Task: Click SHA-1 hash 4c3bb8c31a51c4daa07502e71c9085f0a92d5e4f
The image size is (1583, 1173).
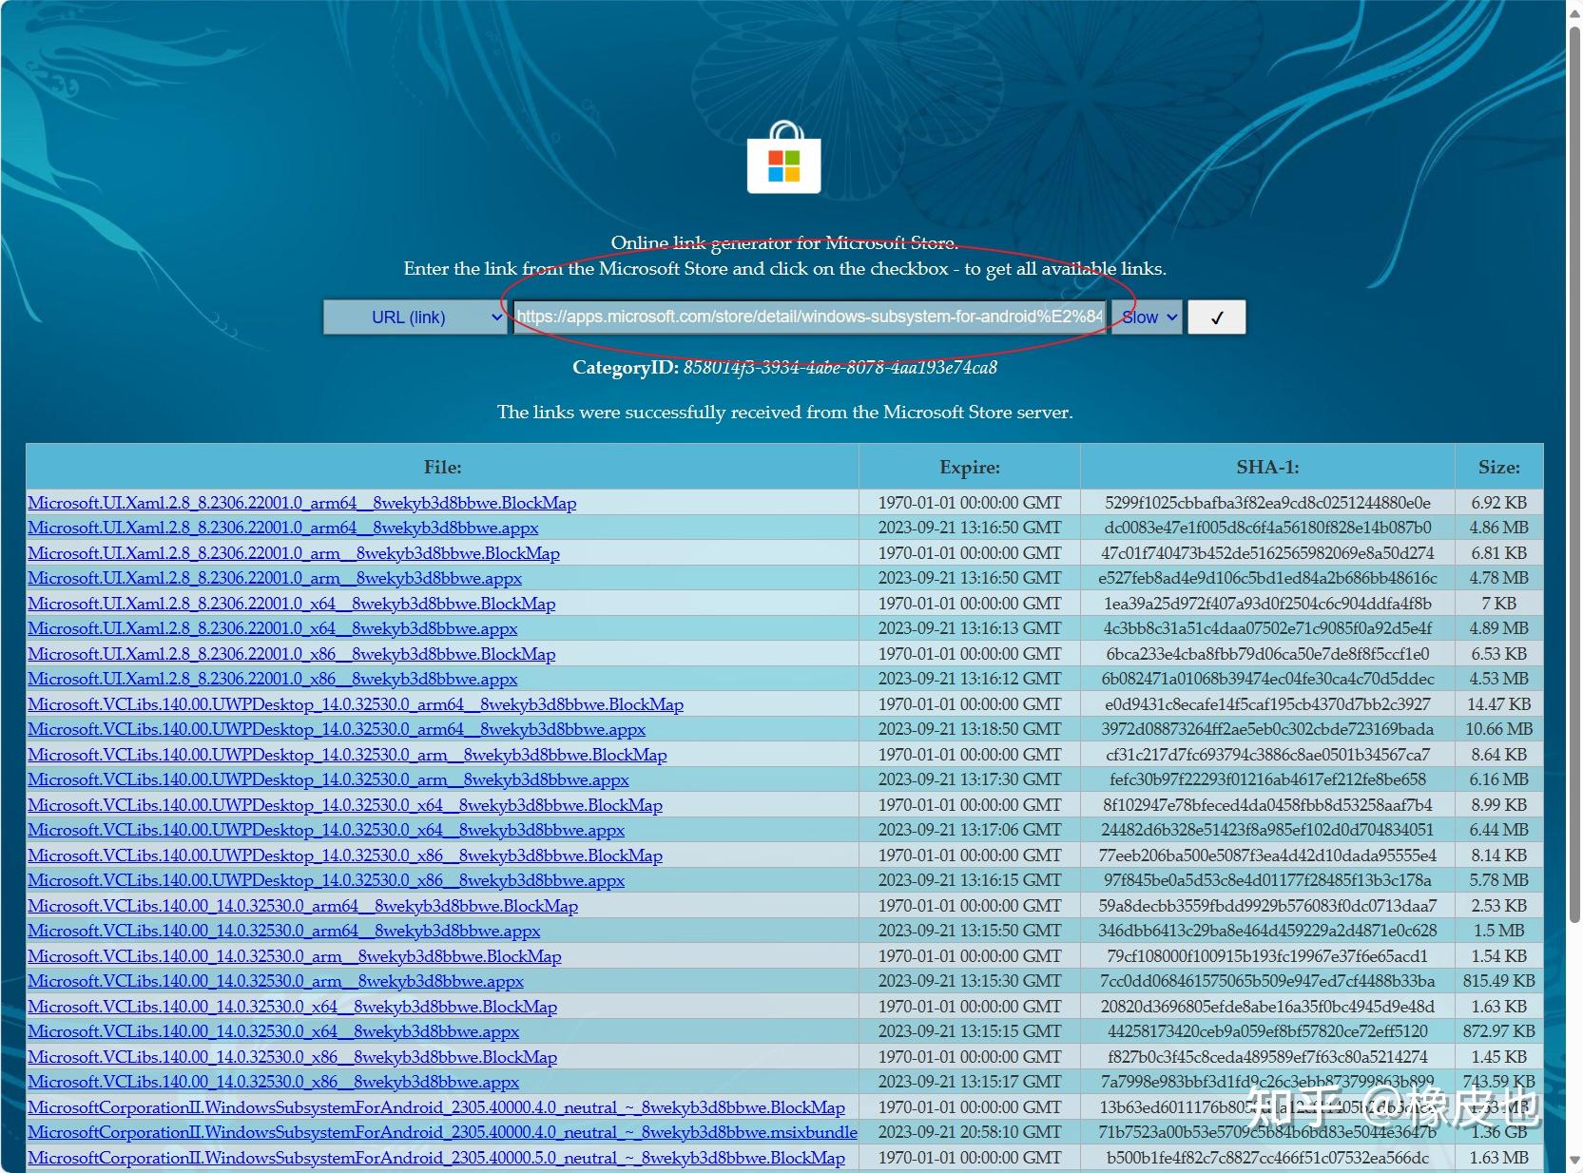Action: pyautogui.click(x=1267, y=628)
